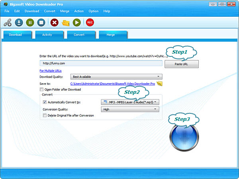Expand the MP3 output format dropdown
239x179 pixels.
click(130, 102)
